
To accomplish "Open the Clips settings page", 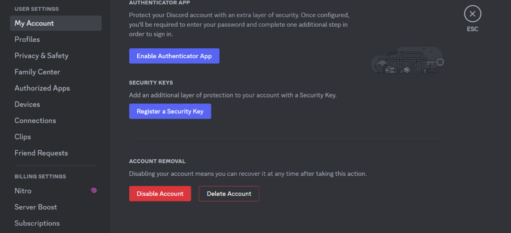I will (23, 136).
